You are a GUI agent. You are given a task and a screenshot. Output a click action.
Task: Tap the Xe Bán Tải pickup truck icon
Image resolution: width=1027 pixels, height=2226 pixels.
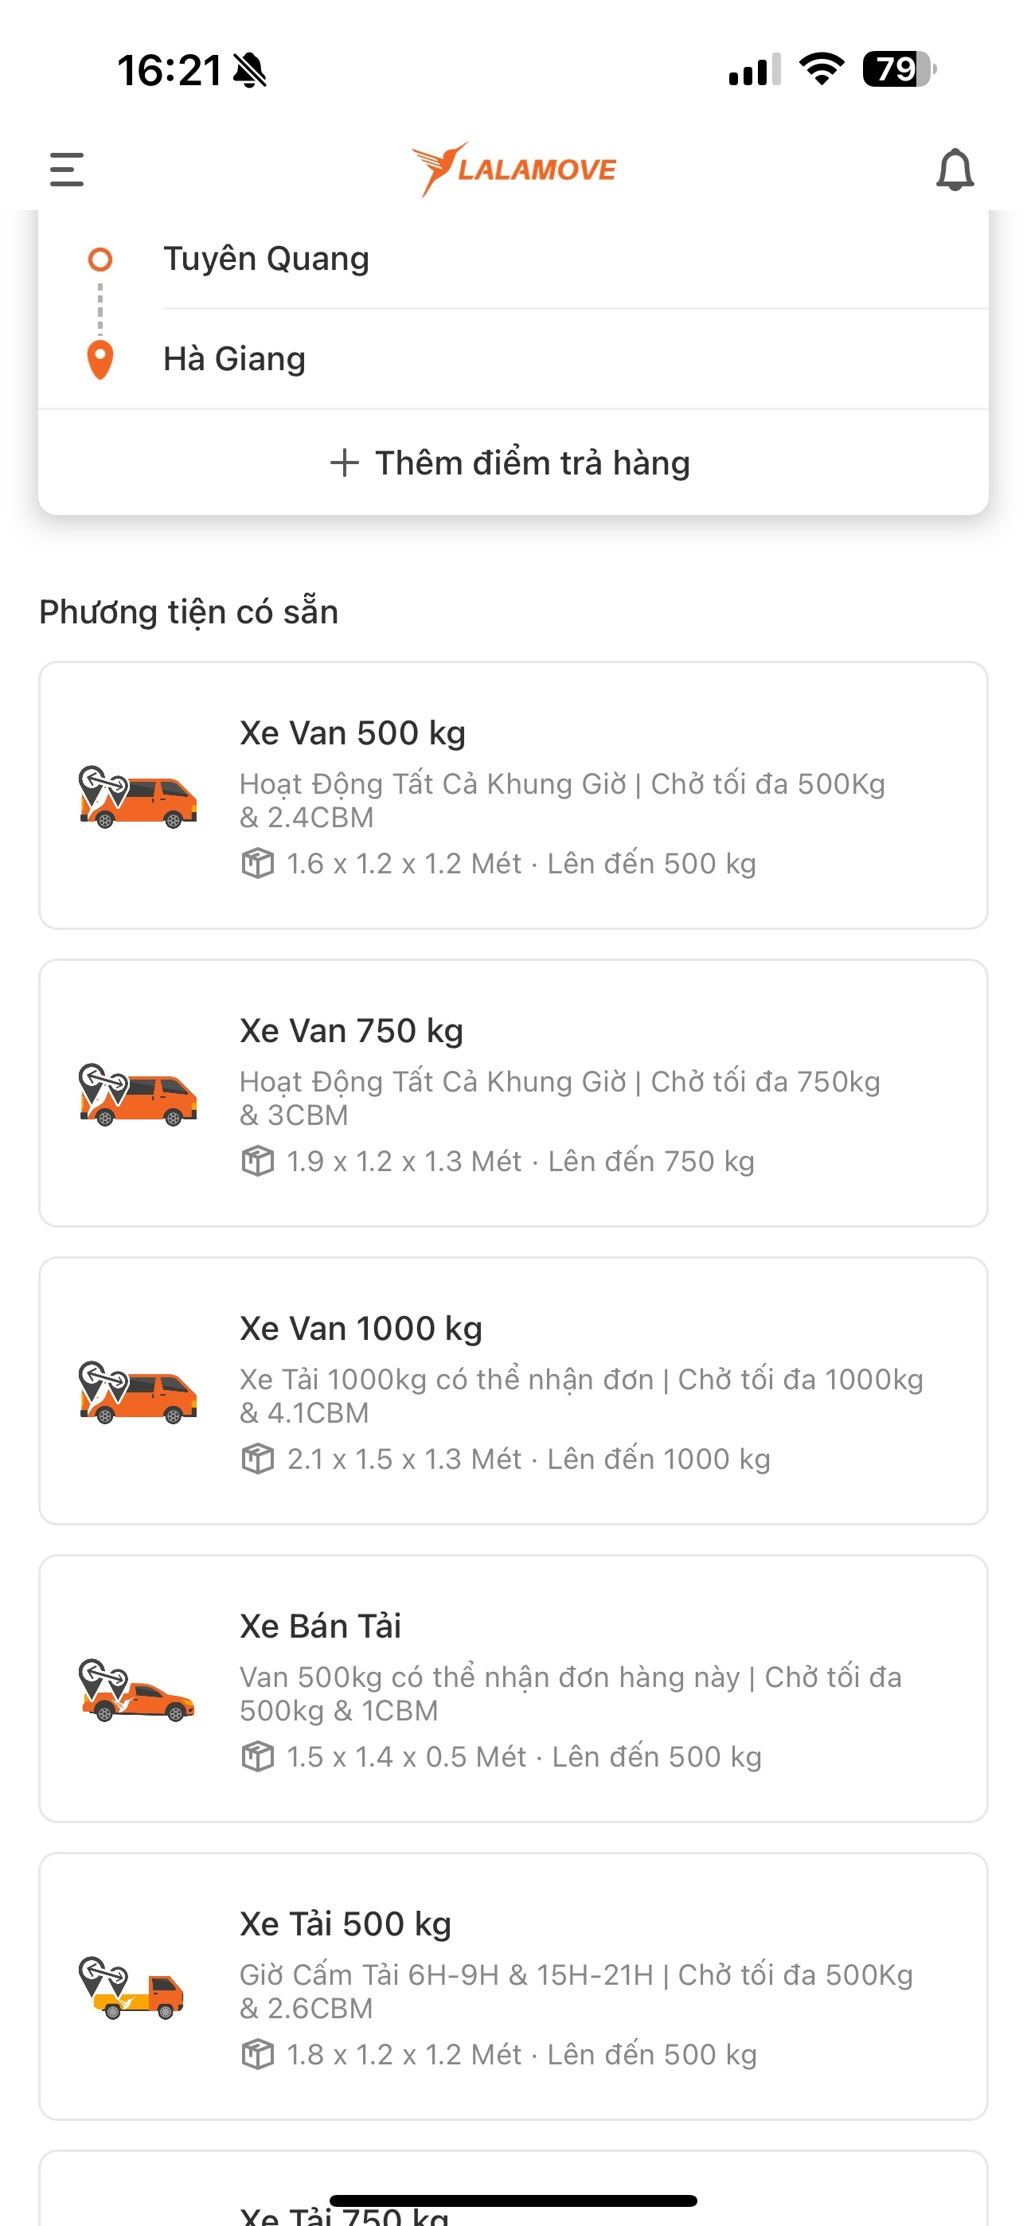pyautogui.click(x=138, y=1690)
